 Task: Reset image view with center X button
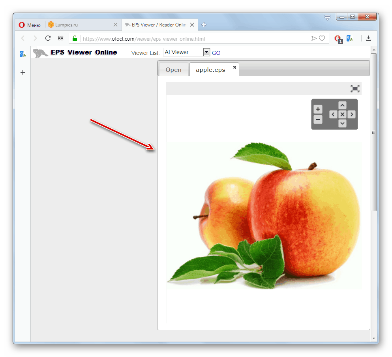pos(343,115)
